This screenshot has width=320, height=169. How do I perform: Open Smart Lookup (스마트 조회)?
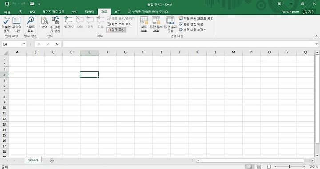(x=30, y=25)
